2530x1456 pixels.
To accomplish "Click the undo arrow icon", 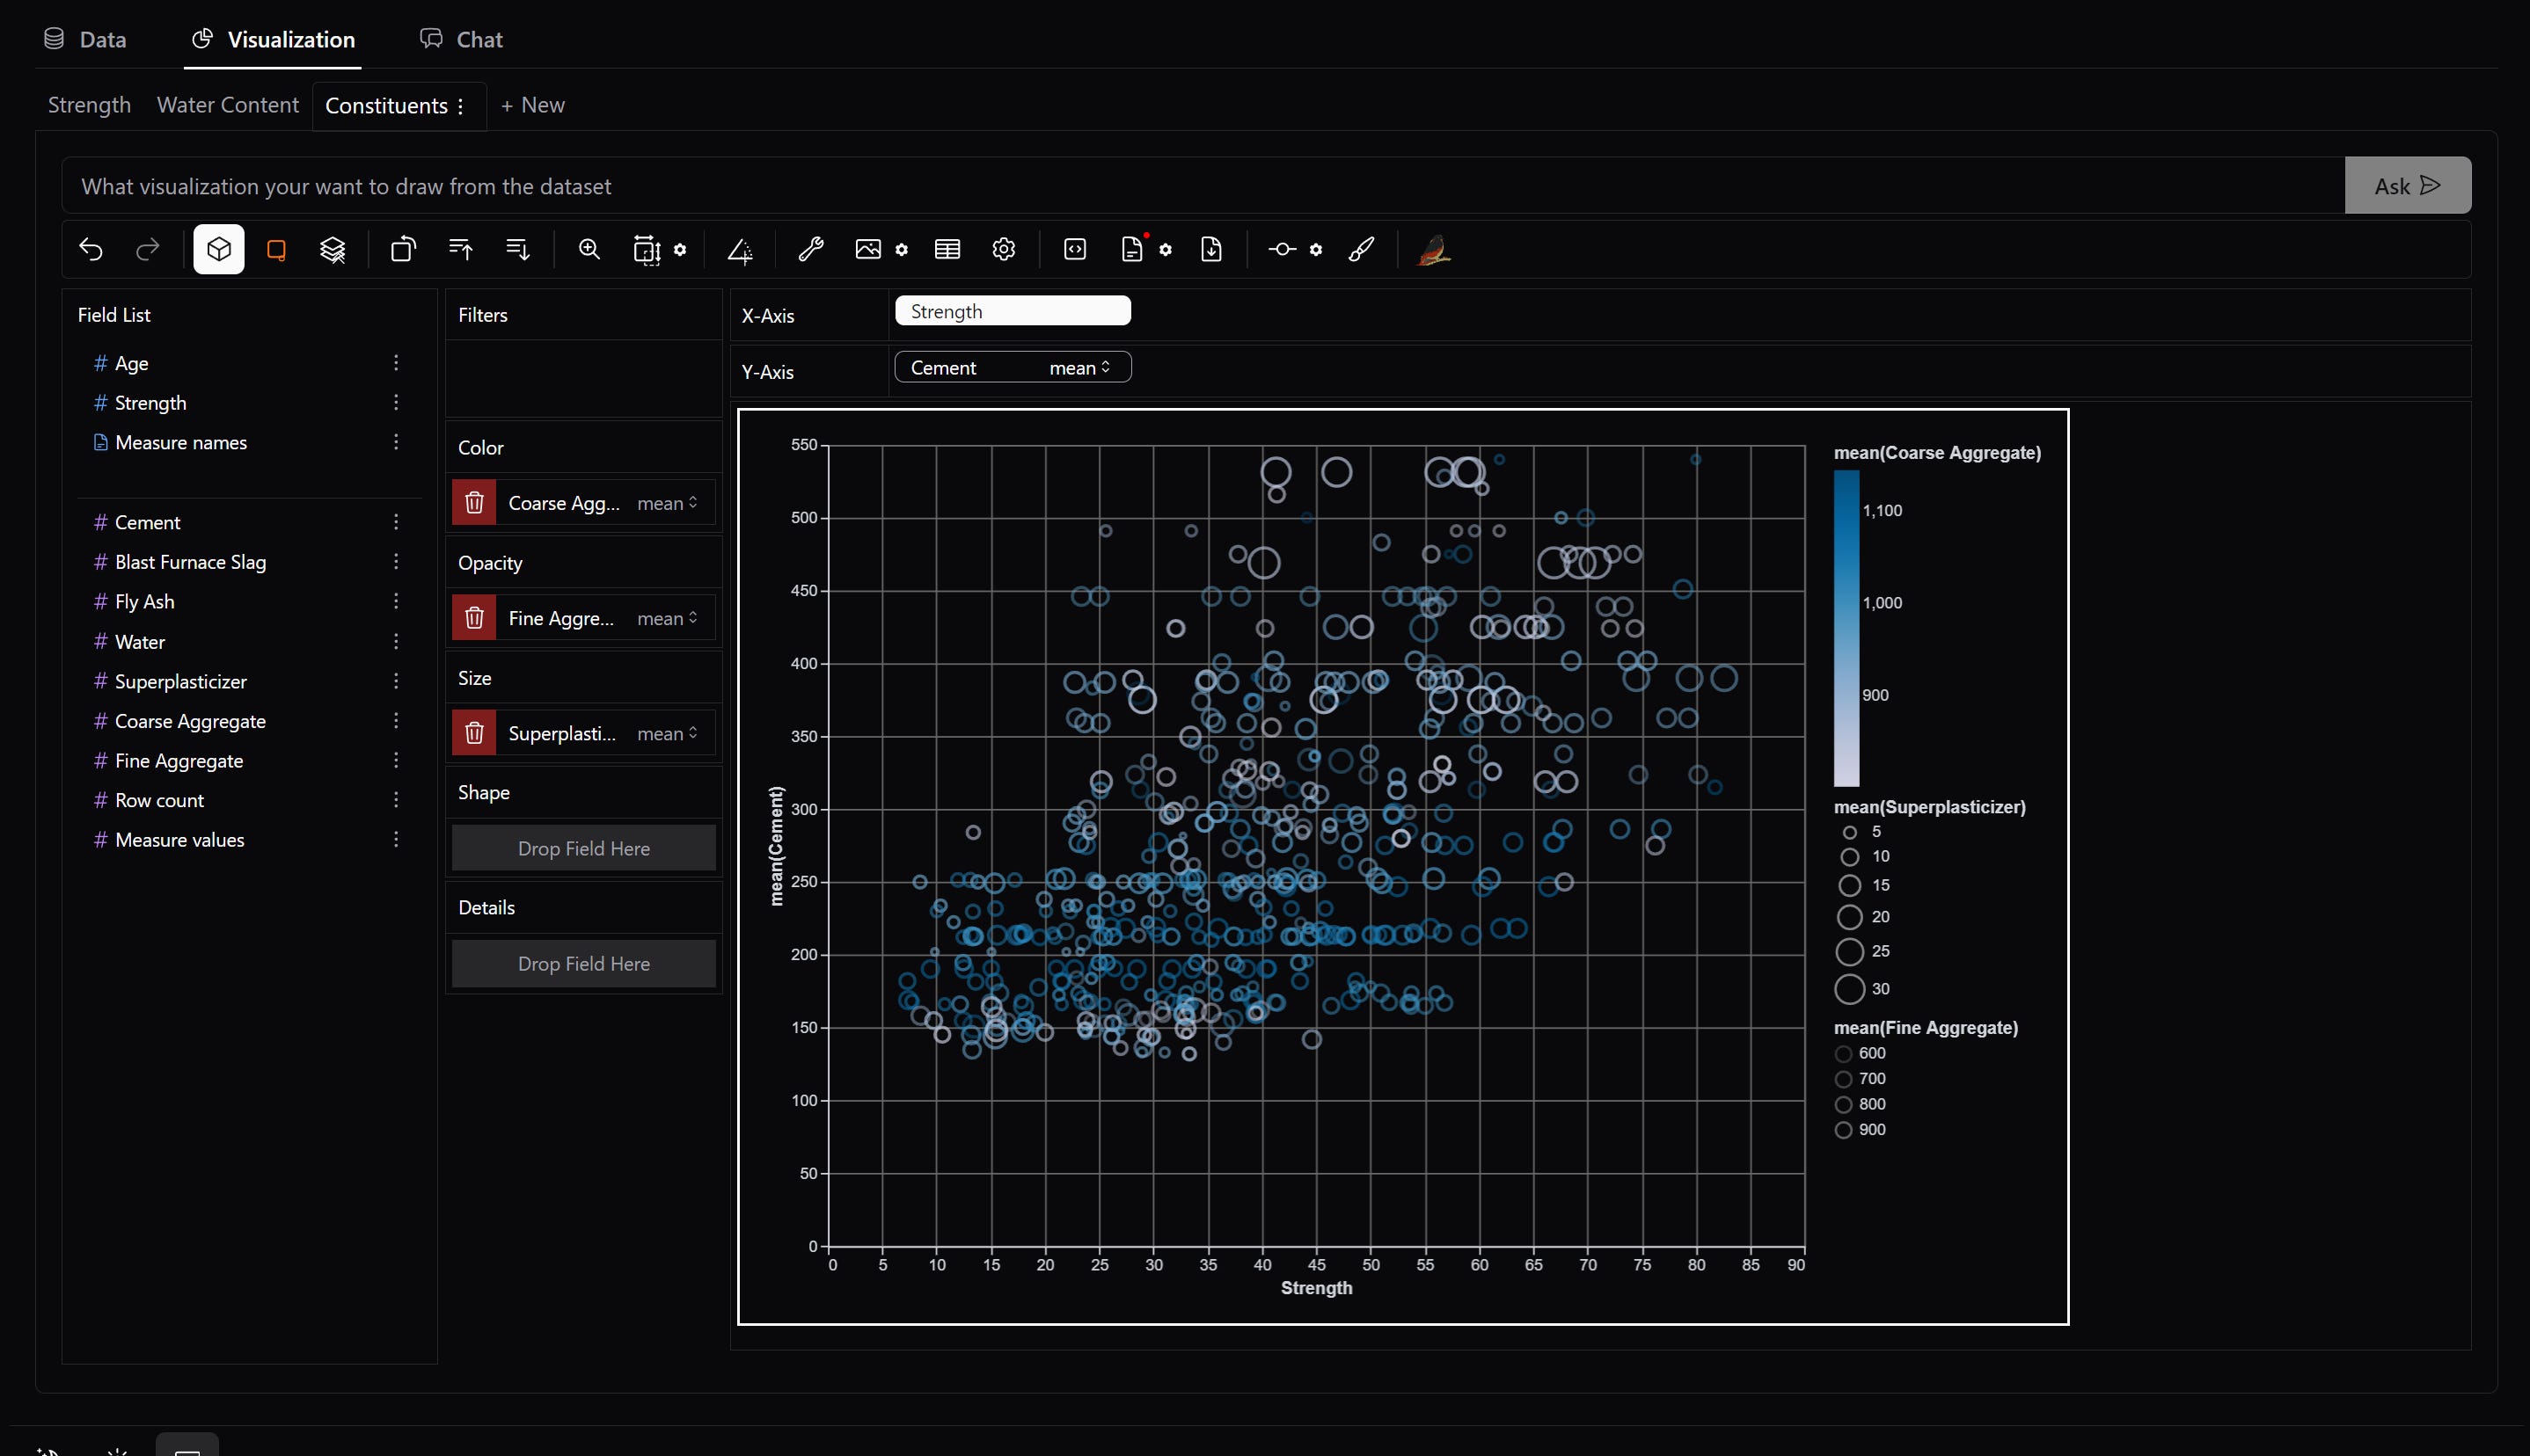I will 91,249.
